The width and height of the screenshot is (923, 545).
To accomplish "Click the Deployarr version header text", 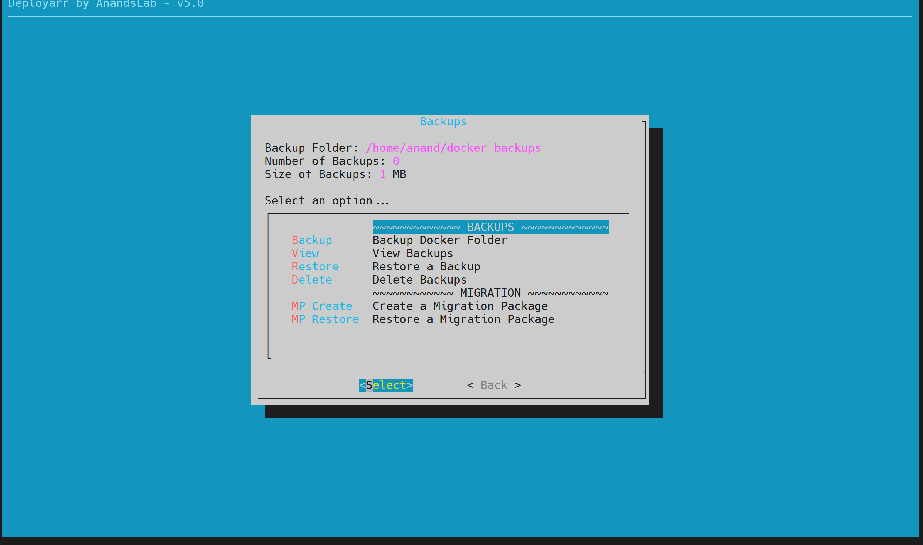I will [106, 4].
